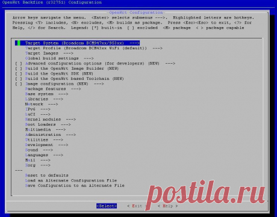Choose Load an Alternate Configuration File
The height and width of the screenshot is (217, 277).
click(71, 180)
